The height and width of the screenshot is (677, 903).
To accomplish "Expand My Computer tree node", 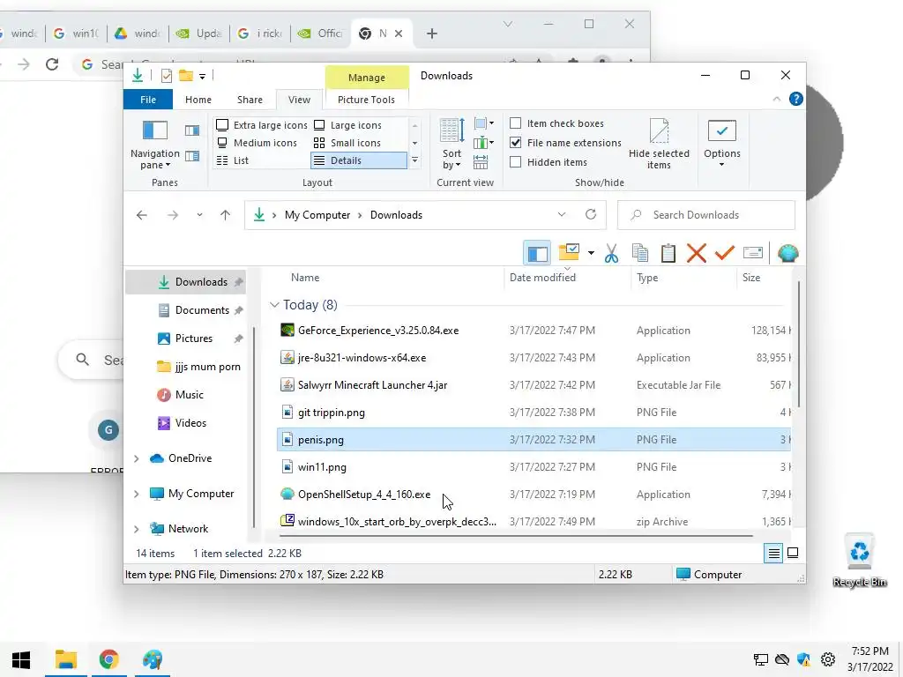I will [136, 494].
